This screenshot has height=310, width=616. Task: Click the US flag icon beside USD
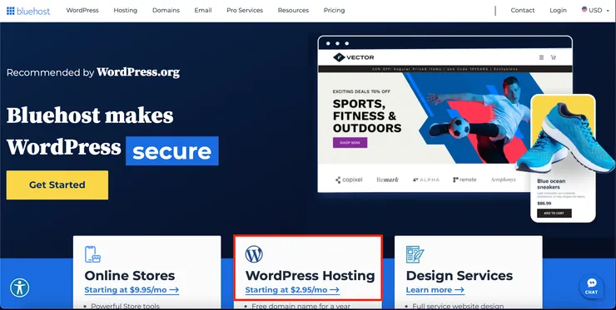(x=584, y=9)
